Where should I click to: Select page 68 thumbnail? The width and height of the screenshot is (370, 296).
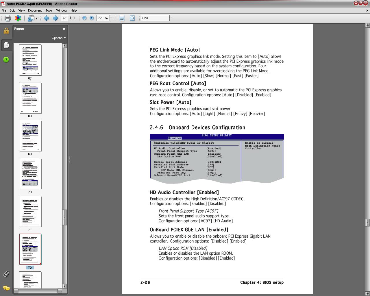[30, 98]
